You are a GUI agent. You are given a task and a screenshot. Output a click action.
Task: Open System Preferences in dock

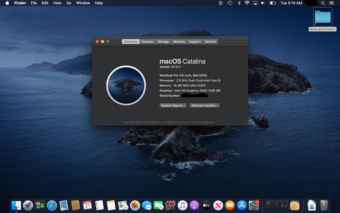click(x=254, y=205)
